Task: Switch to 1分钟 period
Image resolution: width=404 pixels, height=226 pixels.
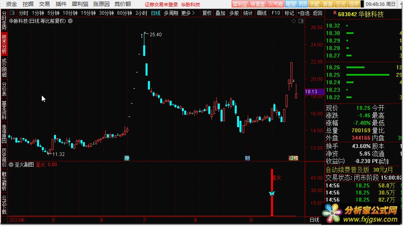Action: click(38, 13)
